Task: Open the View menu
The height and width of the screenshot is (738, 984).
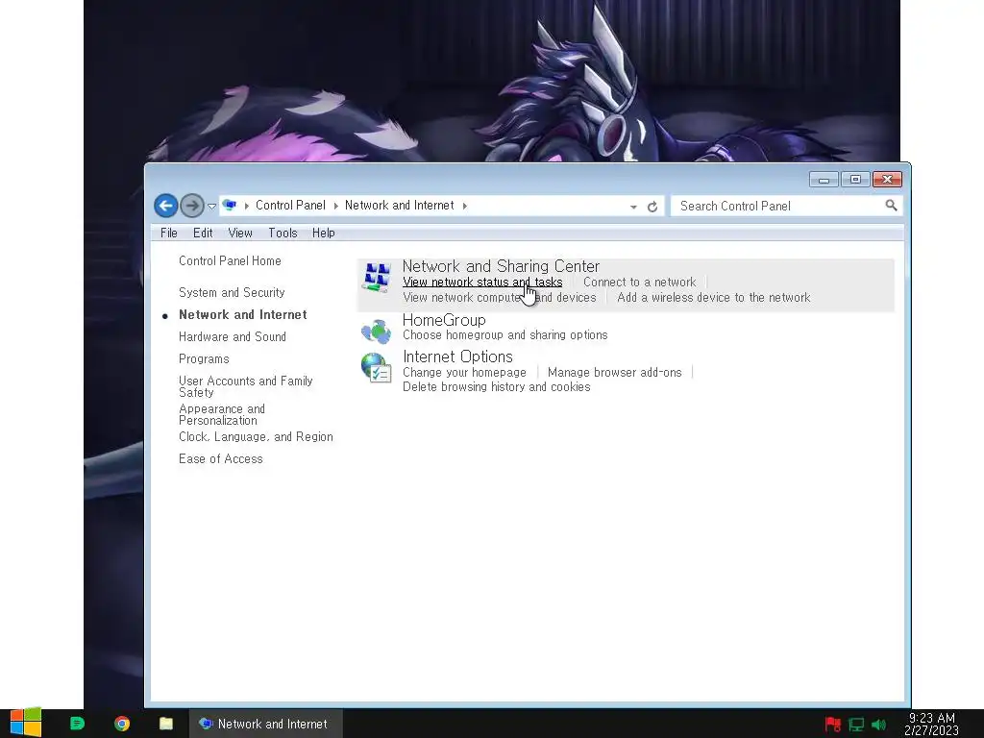Action: pyautogui.click(x=240, y=233)
